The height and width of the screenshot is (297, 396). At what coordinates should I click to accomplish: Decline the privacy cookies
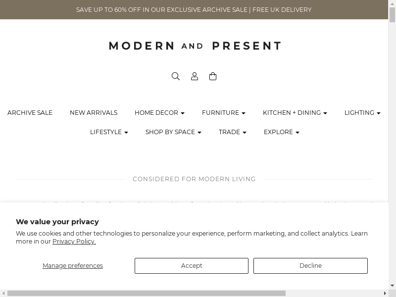310,266
